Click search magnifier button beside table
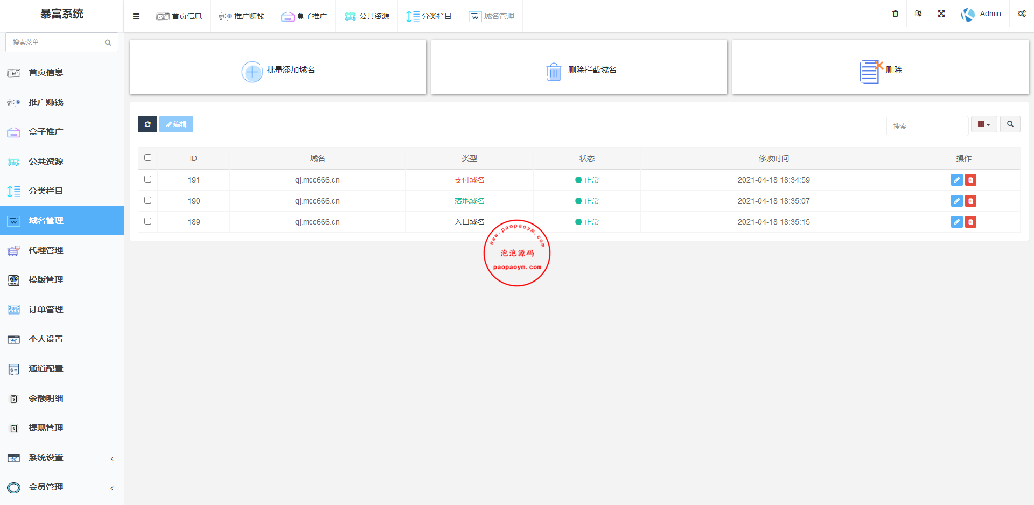This screenshot has height=505, width=1034. (1010, 124)
